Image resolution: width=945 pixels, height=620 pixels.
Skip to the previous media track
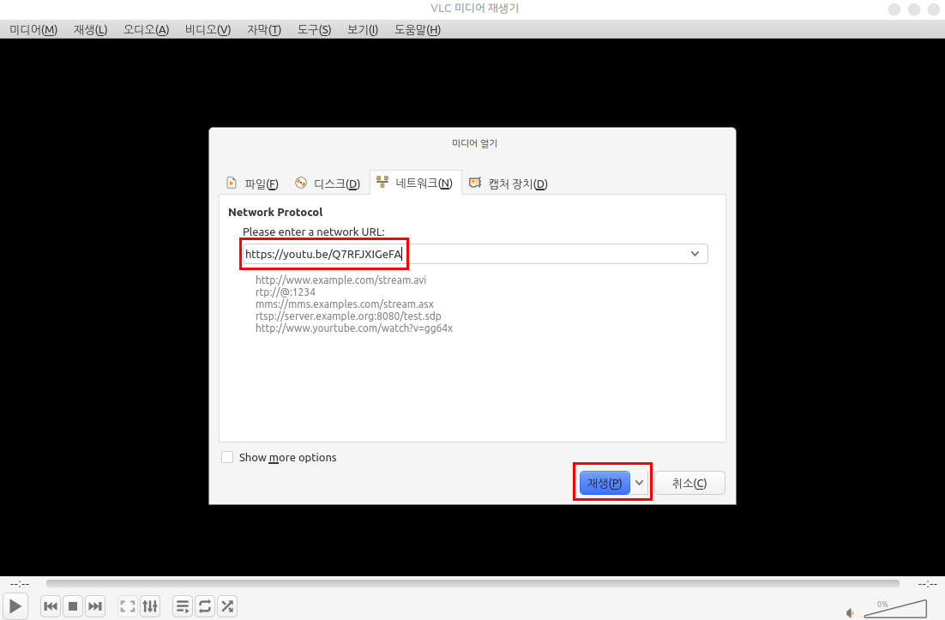coord(51,606)
